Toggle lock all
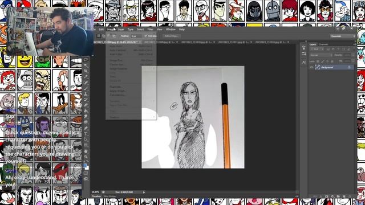Screen dimensions: 365x205 (332, 61)
